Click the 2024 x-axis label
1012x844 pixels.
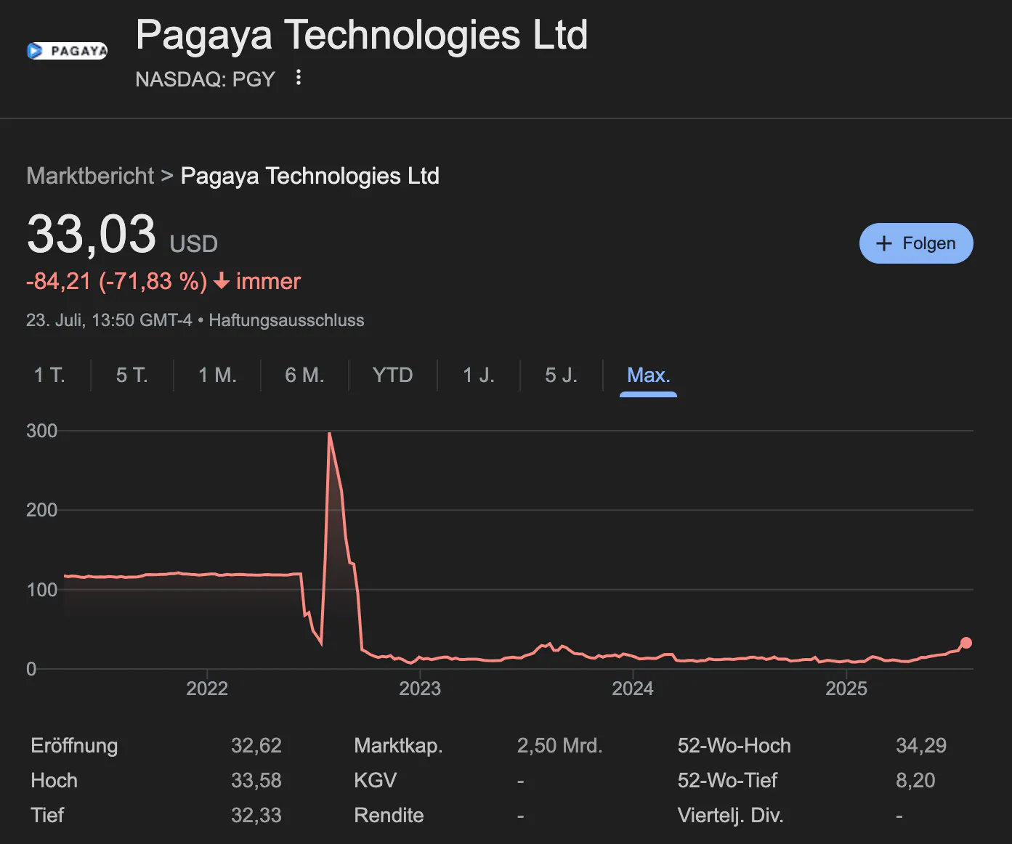[633, 689]
